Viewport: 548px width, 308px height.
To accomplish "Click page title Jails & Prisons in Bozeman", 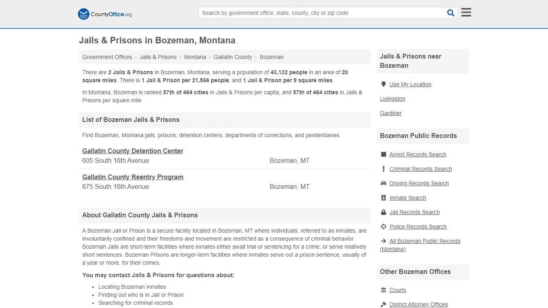I will pyautogui.click(x=157, y=41).
